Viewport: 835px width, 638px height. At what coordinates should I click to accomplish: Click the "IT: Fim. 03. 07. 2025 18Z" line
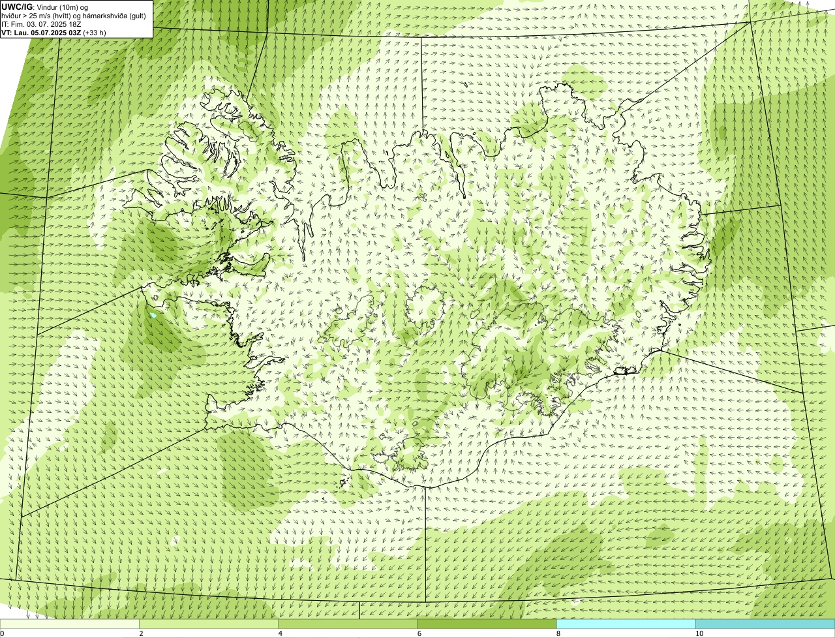(x=41, y=24)
